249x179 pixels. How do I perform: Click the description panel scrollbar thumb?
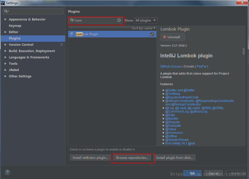tap(244, 51)
